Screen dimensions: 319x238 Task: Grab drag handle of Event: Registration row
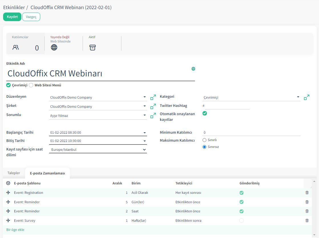8,192
